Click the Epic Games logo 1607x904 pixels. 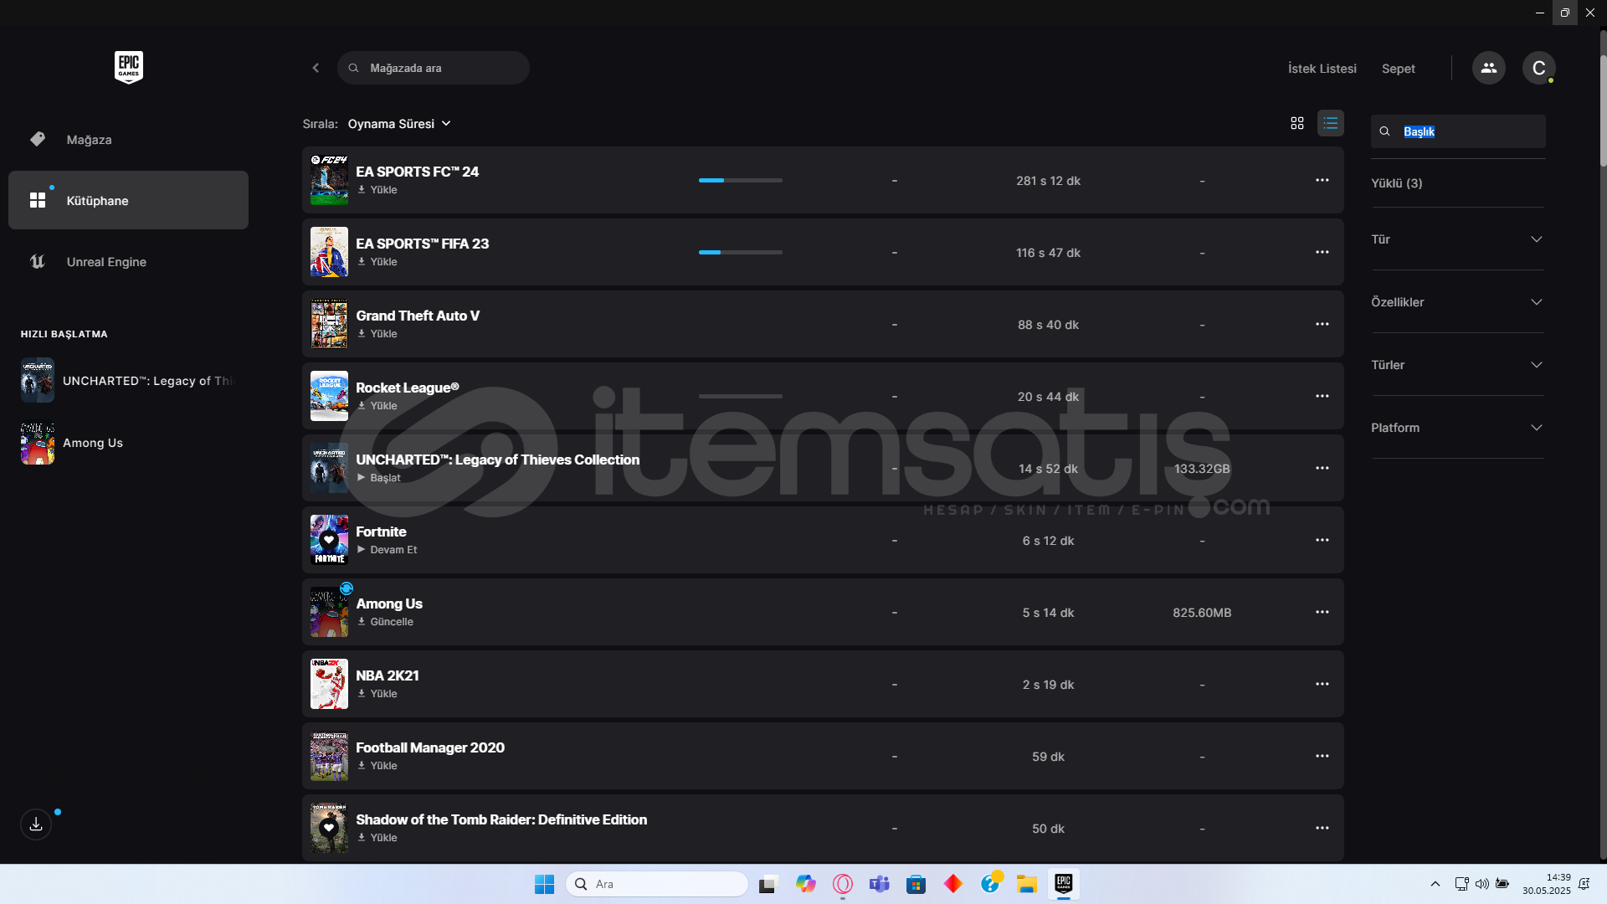point(129,67)
